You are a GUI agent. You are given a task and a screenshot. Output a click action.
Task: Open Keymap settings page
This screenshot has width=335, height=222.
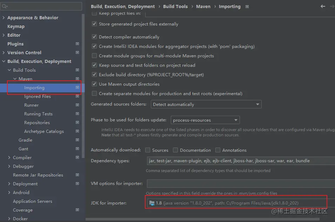point(16,26)
